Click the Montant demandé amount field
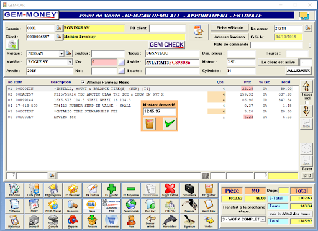The image size is (318, 231). 160,111
